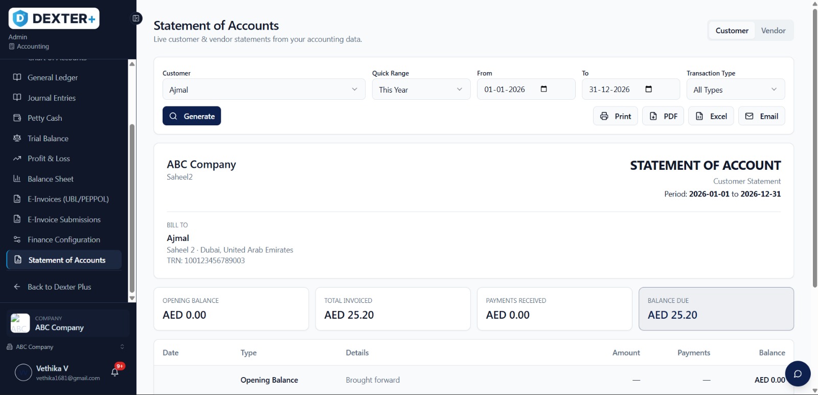Open General Ledger from the sidebar
The height and width of the screenshot is (395, 818).
point(64,77)
